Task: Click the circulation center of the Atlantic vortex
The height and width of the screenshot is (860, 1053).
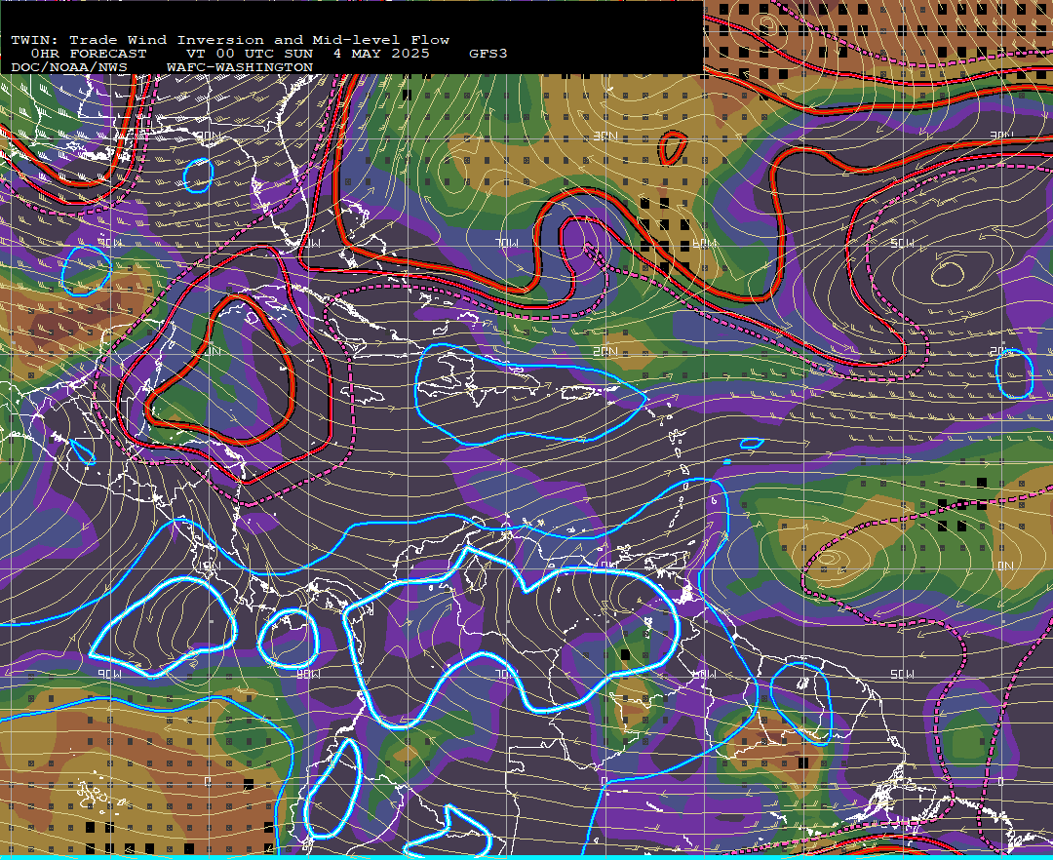Action: 948,273
